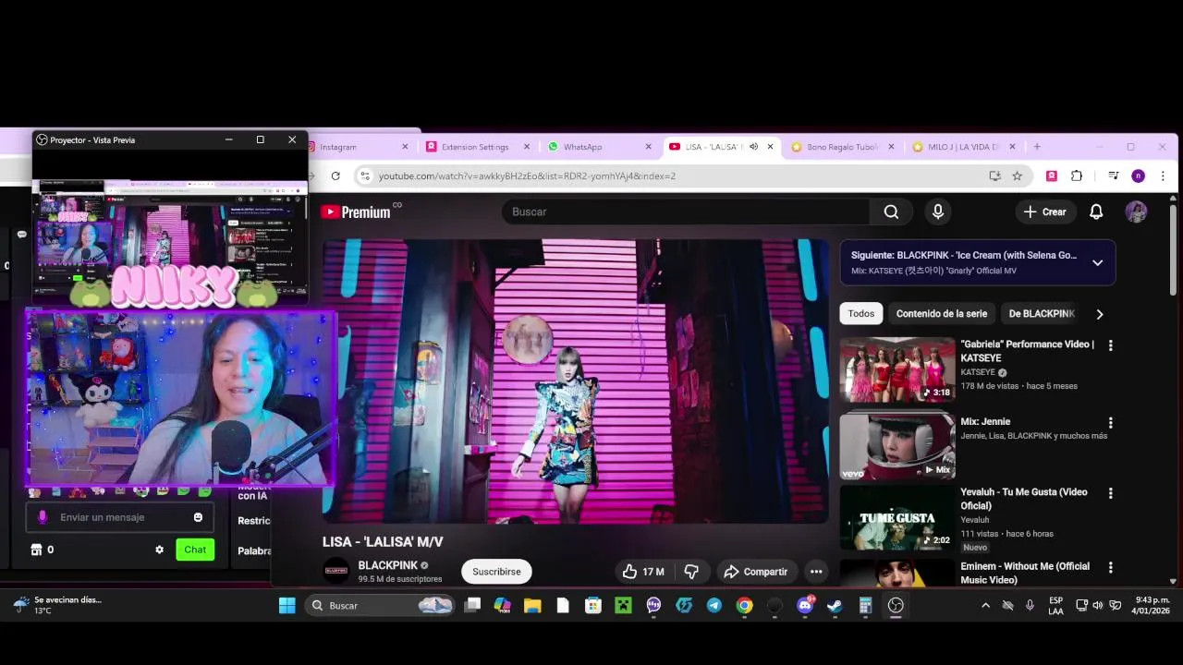Screen dimensions: 1183x665
Task: Open Steam from taskbar
Action: pyautogui.click(x=835, y=606)
